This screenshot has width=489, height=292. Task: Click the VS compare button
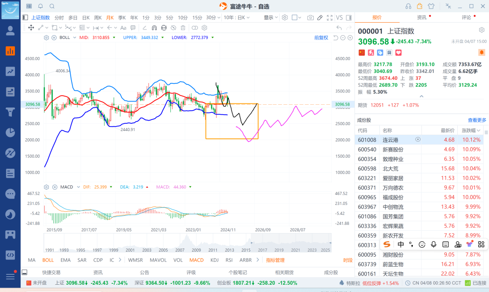point(339,18)
